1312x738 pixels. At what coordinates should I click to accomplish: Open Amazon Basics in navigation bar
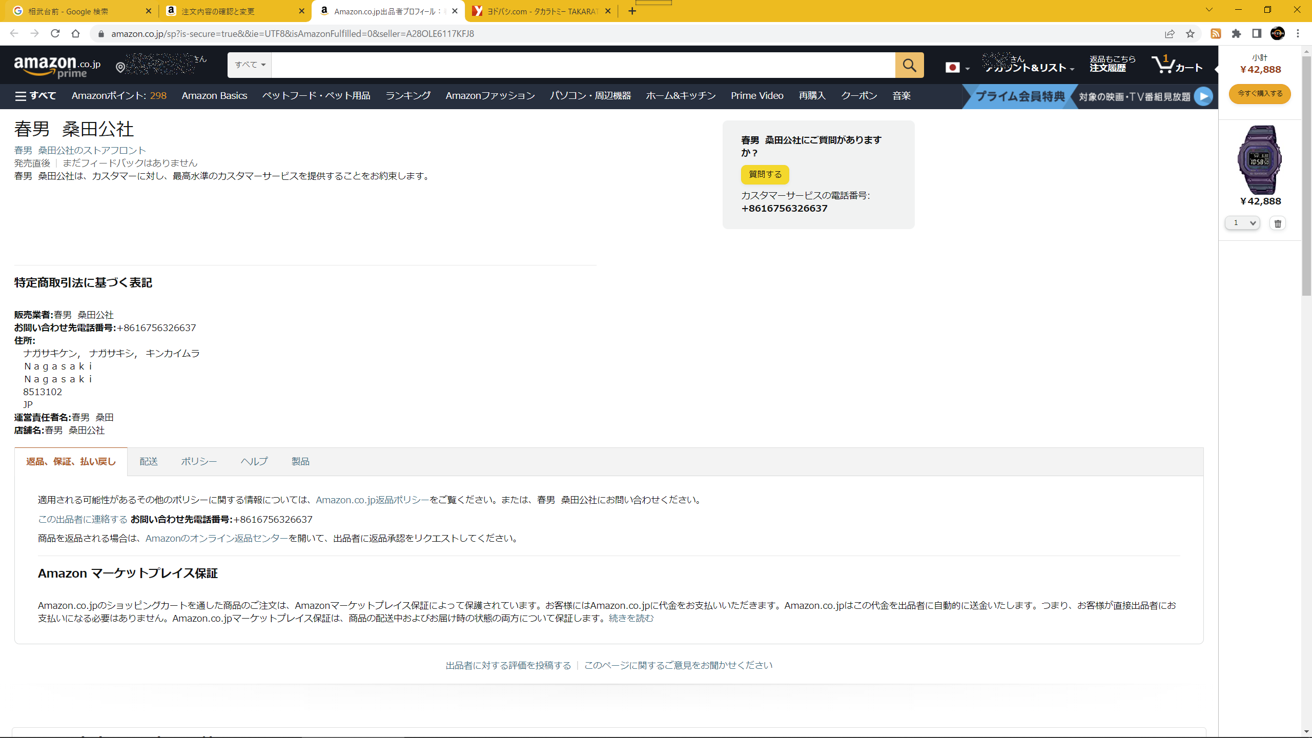click(x=214, y=96)
